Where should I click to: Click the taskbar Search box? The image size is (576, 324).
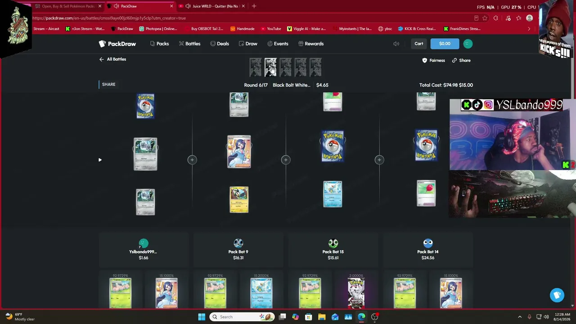pyautogui.click(x=243, y=317)
